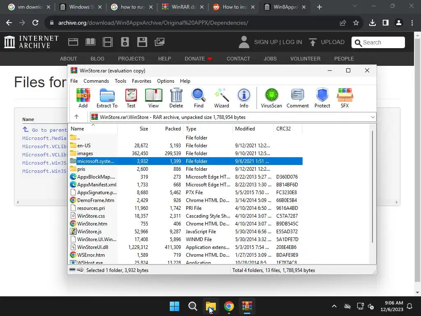Sort by Modified column header
Viewport: 421px width, 316px height.
pos(253,129)
